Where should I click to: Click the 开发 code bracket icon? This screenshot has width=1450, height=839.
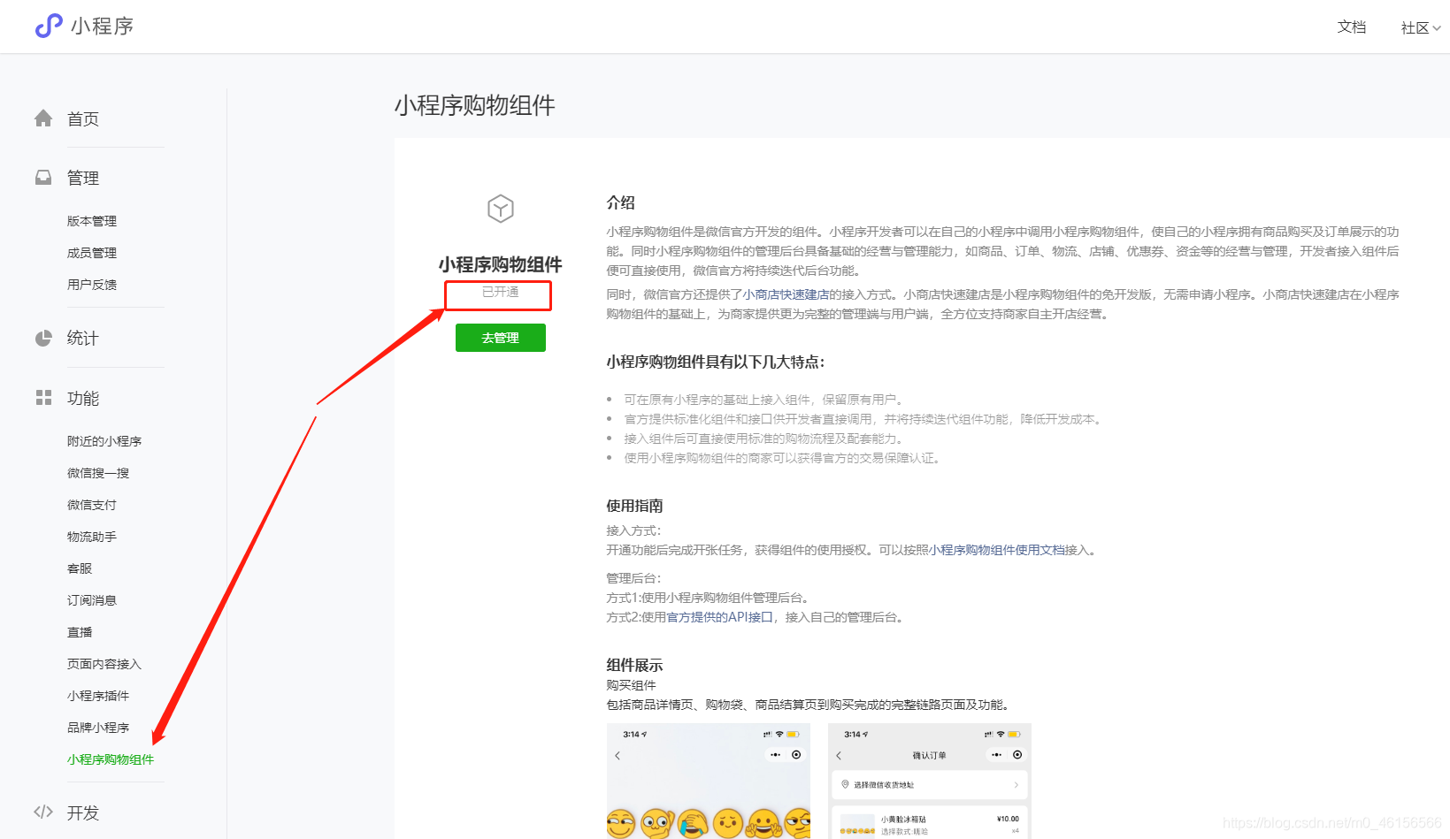click(43, 812)
